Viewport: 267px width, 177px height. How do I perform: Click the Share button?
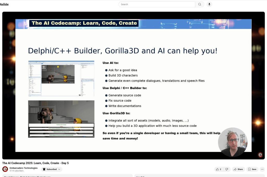[238, 169]
